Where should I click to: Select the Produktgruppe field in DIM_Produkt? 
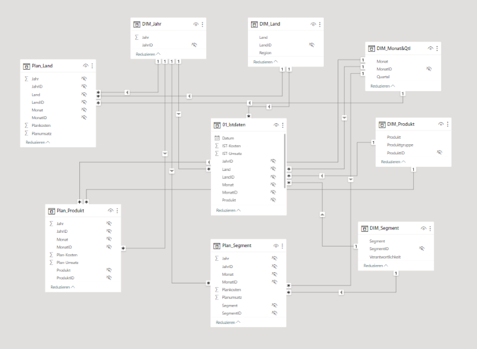click(x=400, y=145)
